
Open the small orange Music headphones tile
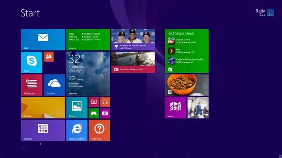(x=105, y=102)
